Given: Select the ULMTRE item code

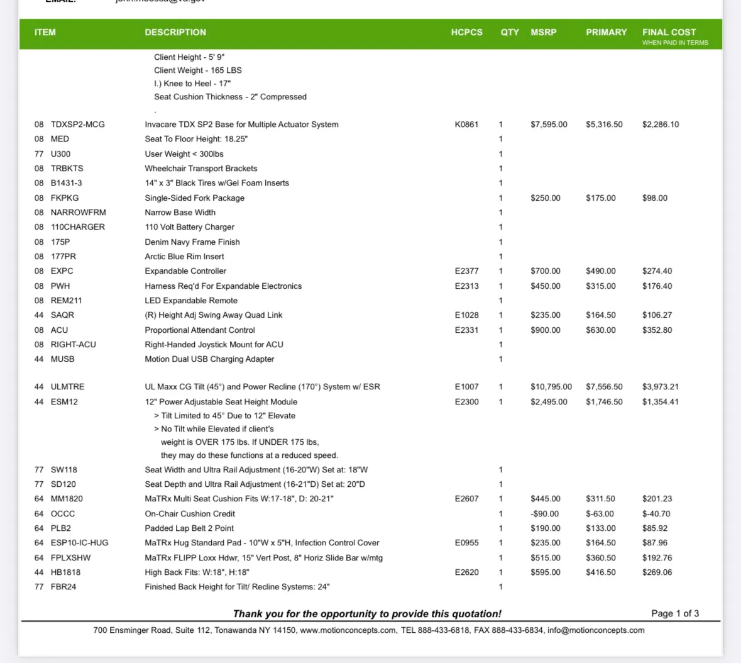Looking at the screenshot, I should click(67, 387).
